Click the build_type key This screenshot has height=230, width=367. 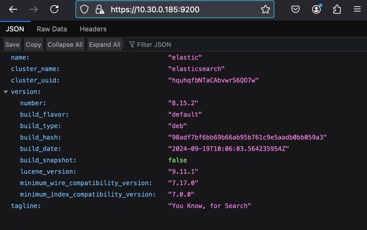click(x=41, y=126)
